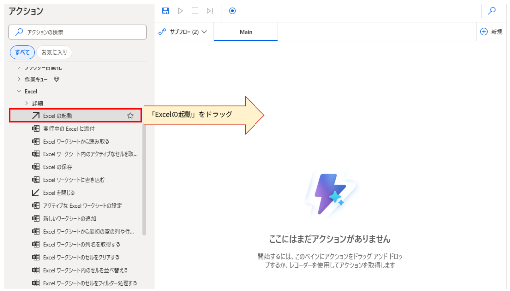Run the flow using the play icon
This screenshot has width=510, height=291.
click(x=181, y=11)
